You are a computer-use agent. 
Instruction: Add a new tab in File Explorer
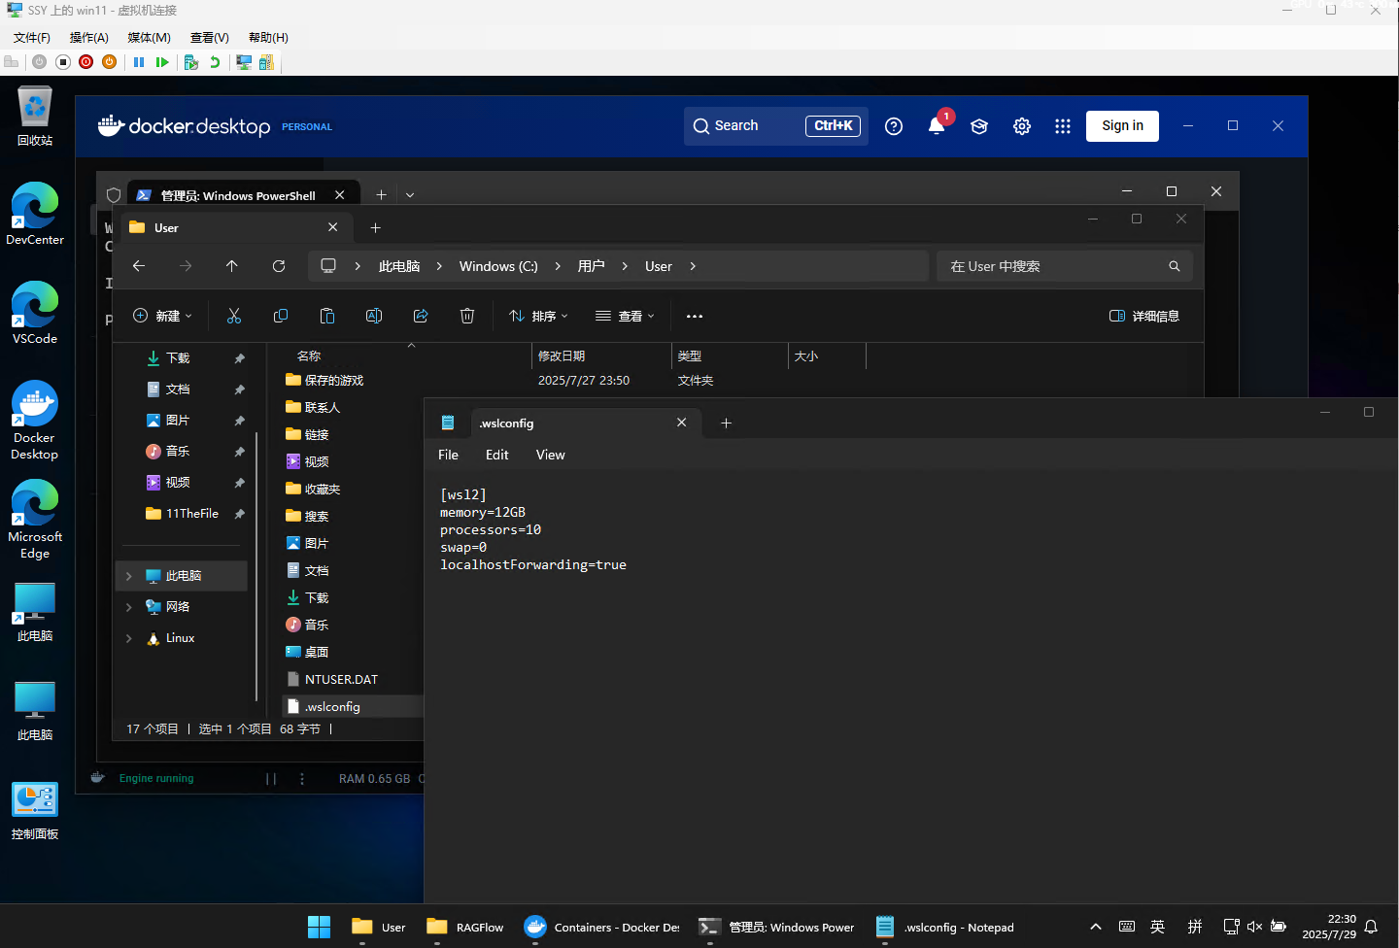376,227
